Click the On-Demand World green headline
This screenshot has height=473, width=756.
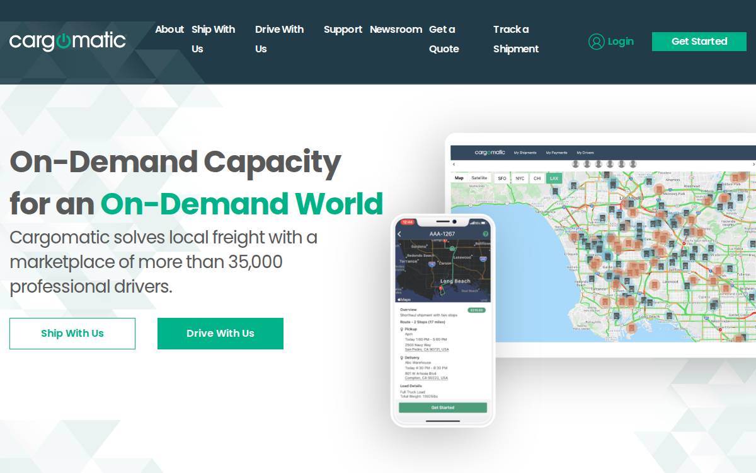tap(242, 204)
